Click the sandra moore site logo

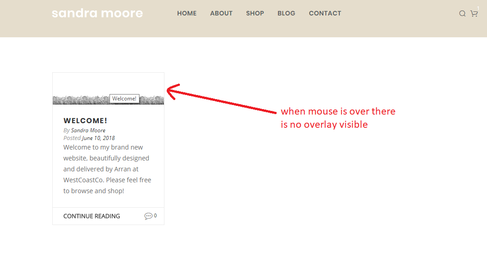tap(97, 13)
